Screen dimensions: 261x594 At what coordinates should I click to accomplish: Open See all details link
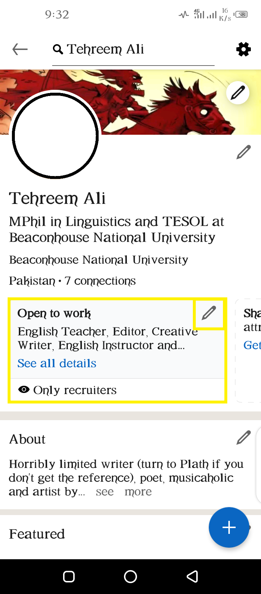[x=57, y=363]
